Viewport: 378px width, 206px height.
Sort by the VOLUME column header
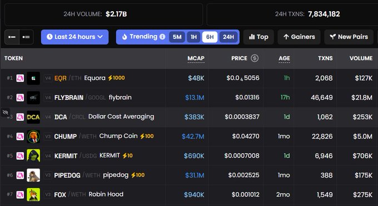coord(361,58)
